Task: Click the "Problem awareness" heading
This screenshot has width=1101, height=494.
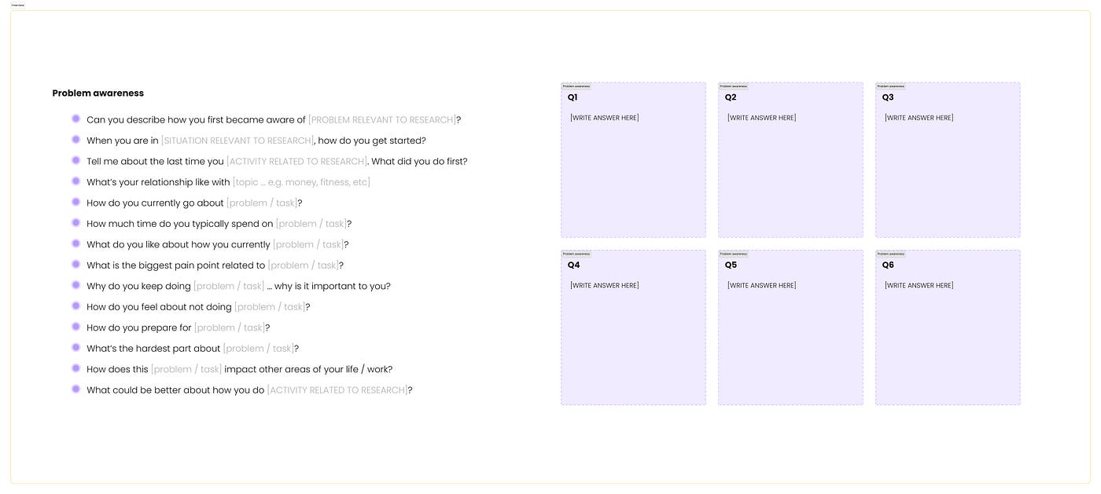Action: (x=98, y=93)
